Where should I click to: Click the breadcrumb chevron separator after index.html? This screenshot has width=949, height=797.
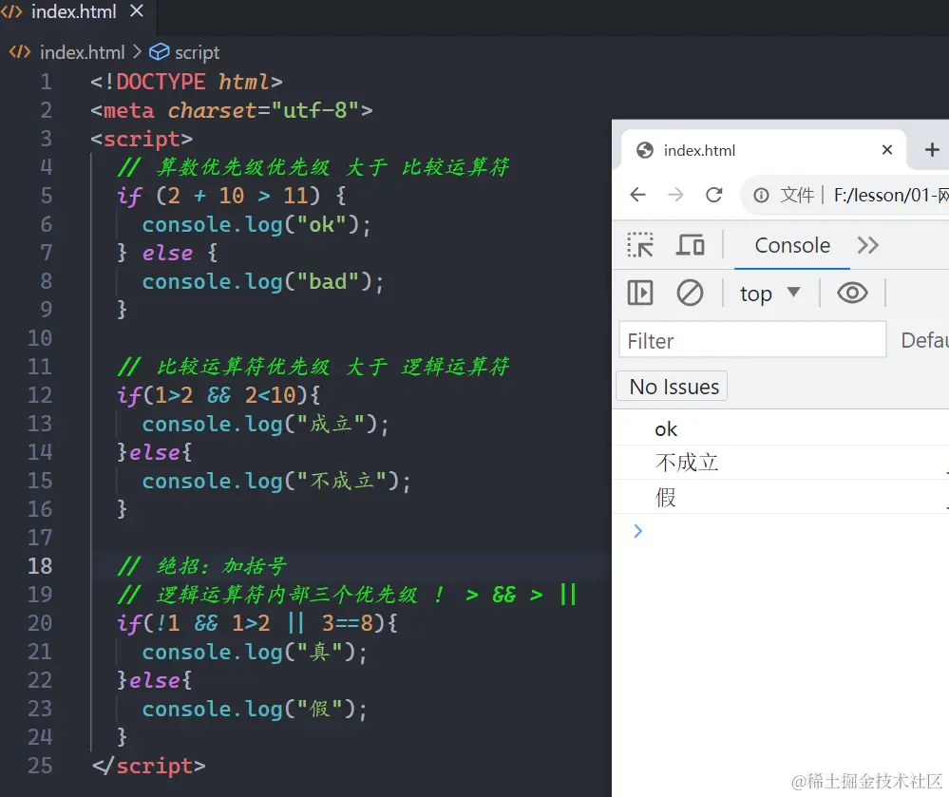(x=138, y=52)
